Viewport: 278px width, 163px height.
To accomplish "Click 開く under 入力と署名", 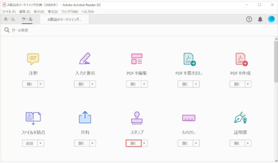I will click(x=82, y=84).
